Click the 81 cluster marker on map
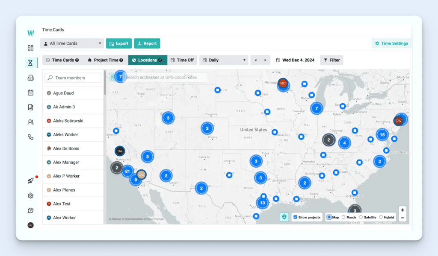This screenshot has width=438, height=256. click(x=127, y=172)
